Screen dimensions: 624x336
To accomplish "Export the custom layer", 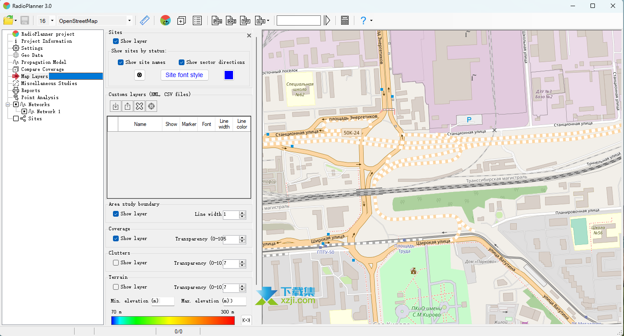I will (127, 106).
